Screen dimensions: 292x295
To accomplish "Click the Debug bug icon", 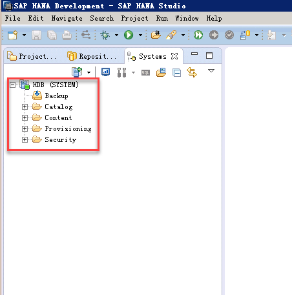I will [x=105, y=35].
